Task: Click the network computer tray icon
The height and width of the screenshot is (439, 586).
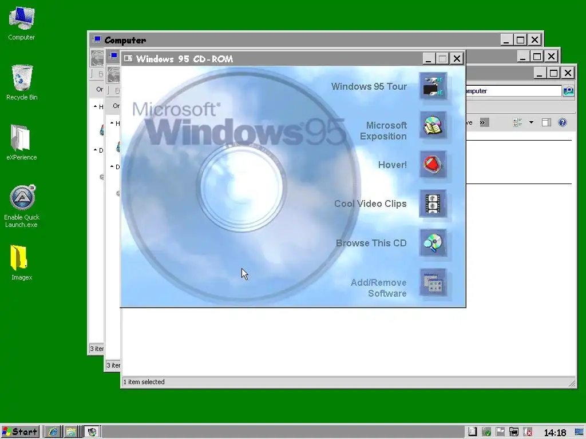Action: coord(514,432)
